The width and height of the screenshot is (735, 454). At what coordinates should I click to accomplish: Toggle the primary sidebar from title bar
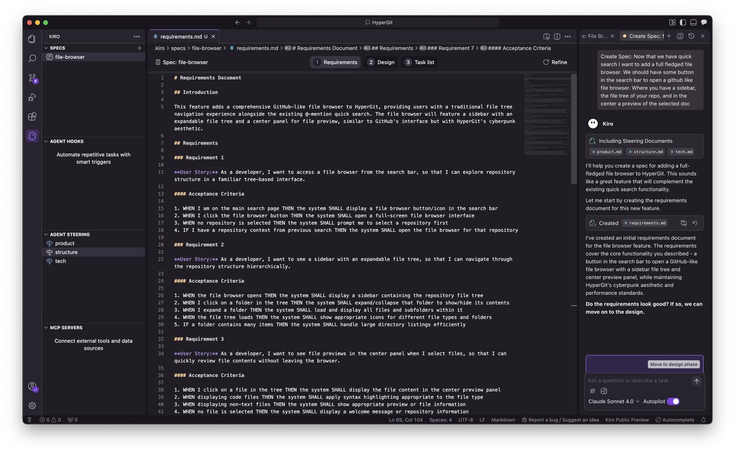coord(683,22)
